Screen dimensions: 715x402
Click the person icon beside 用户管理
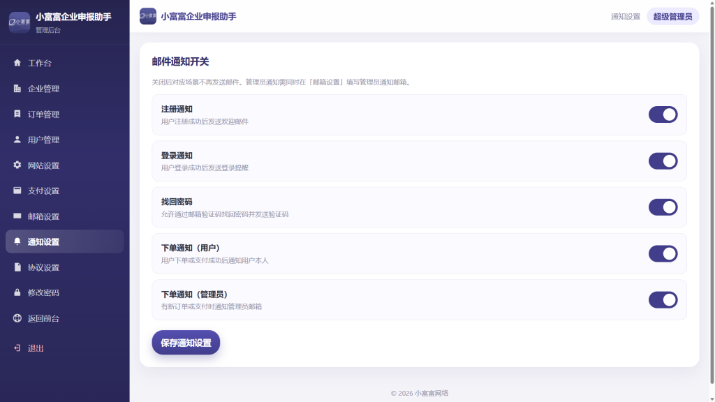[17, 140]
